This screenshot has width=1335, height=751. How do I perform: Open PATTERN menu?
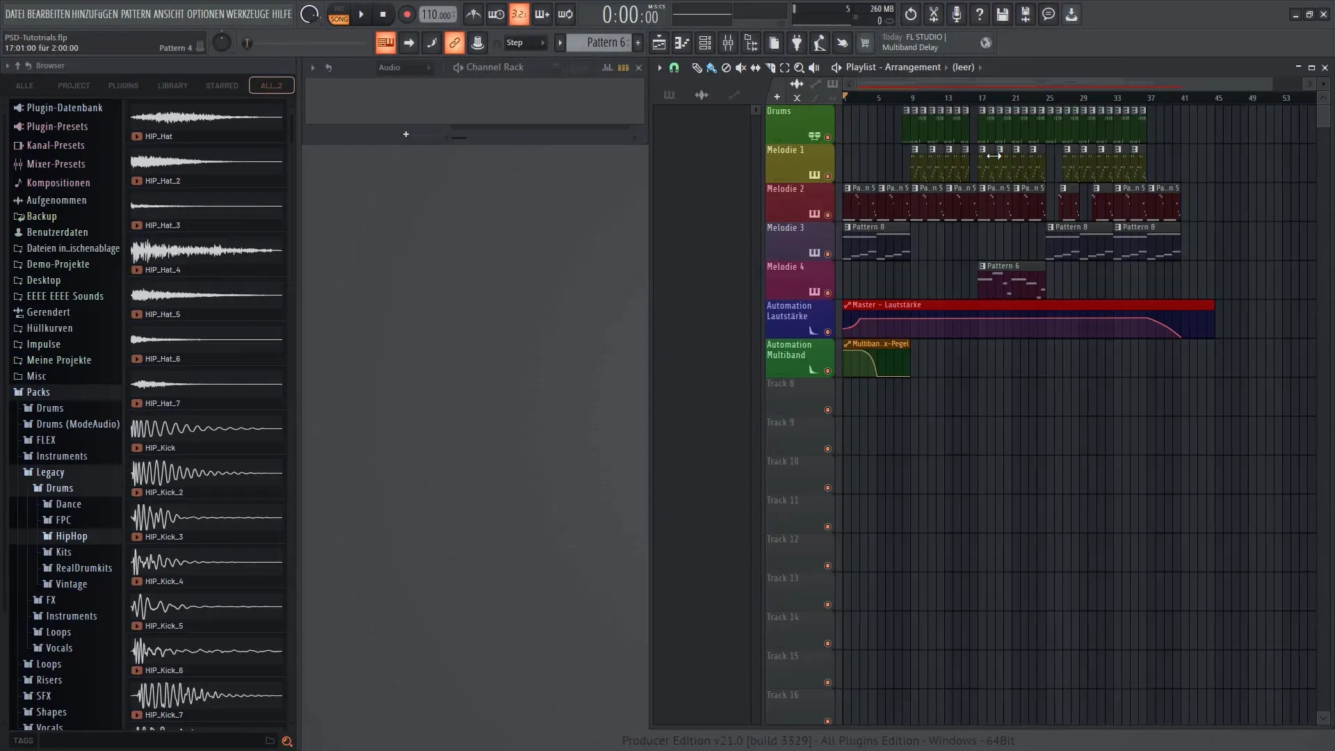pyautogui.click(x=136, y=14)
